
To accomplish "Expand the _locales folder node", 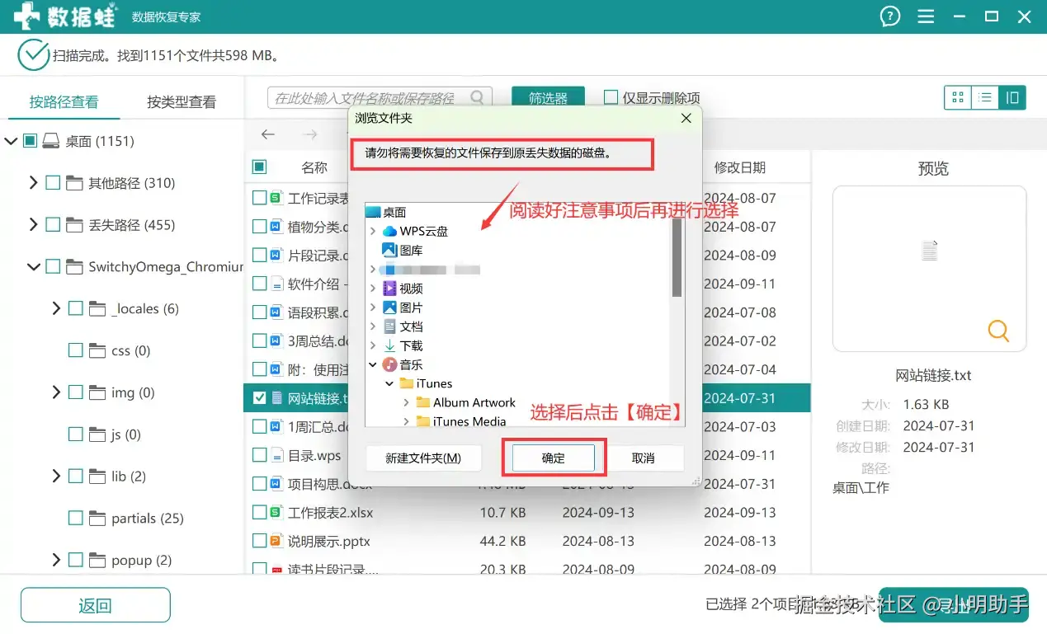I will (56, 308).
